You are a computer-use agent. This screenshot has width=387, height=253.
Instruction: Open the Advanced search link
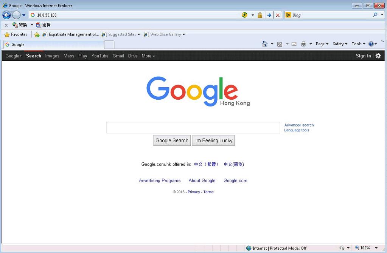tap(299, 125)
